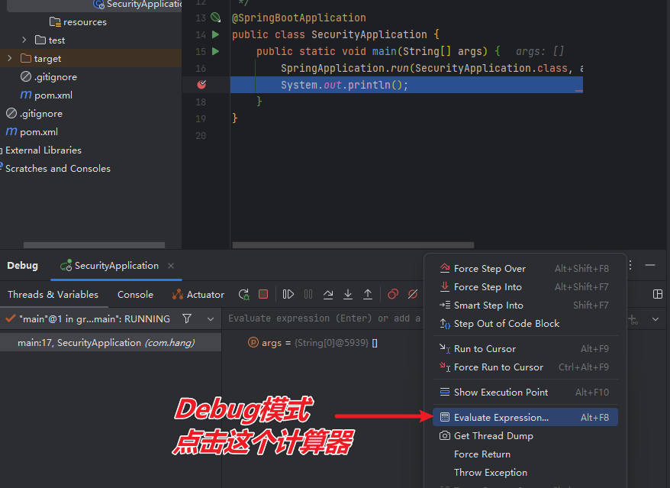The width and height of the screenshot is (670, 488).
Task: Open the root-level pom.xml file
Action: 31,132
